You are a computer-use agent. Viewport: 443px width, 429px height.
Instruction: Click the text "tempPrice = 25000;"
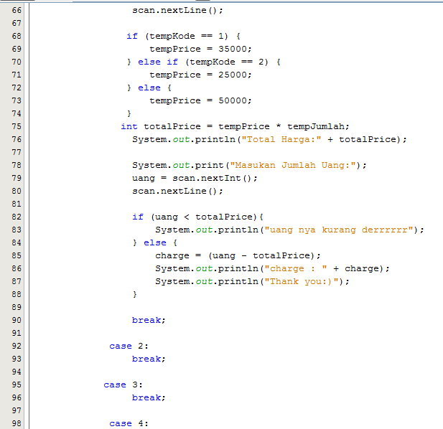coord(200,75)
